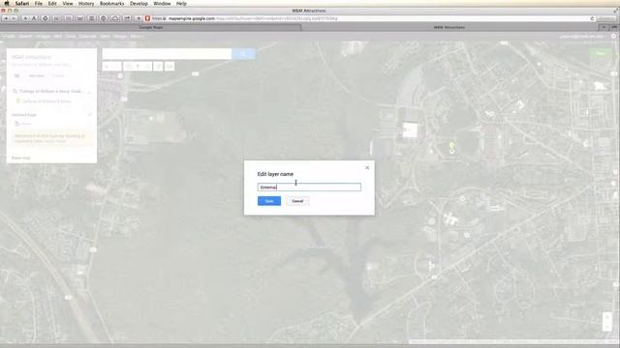This screenshot has width=620, height=348.
Task: Select the add marker tool
Action: click(138, 67)
